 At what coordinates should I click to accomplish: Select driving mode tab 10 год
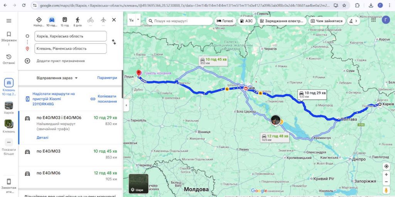(52, 22)
